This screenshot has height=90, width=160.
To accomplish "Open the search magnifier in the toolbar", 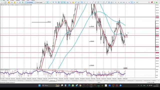I will (149, 2).
